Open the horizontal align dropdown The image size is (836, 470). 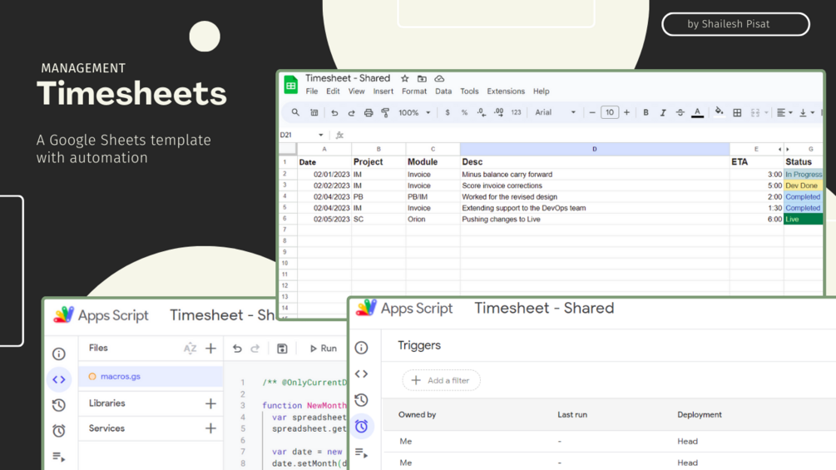click(x=784, y=112)
